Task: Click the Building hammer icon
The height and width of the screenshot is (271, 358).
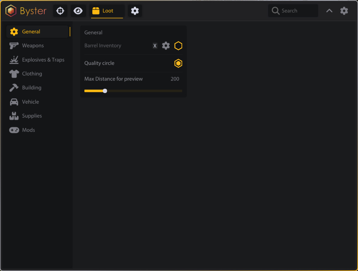Action: pos(14,88)
